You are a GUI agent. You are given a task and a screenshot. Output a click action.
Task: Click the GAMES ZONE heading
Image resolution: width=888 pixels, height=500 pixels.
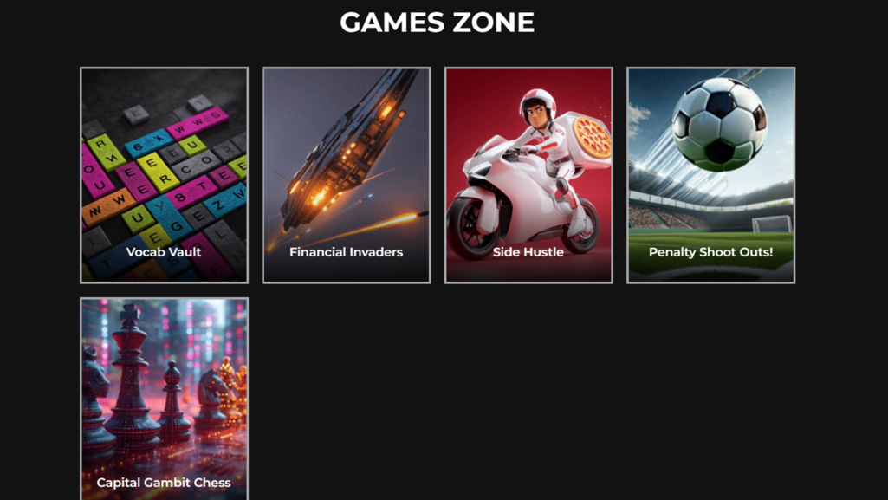pyautogui.click(x=438, y=23)
